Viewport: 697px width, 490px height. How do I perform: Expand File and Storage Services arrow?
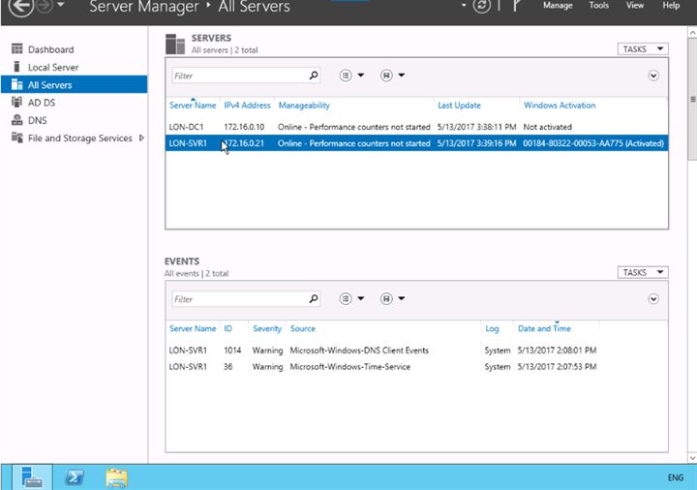141,138
